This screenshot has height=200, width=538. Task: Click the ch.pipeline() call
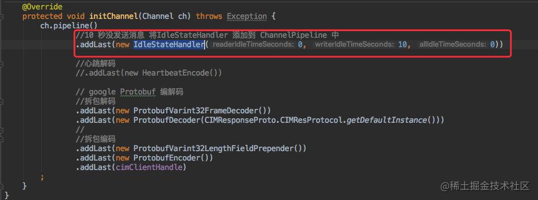point(69,26)
